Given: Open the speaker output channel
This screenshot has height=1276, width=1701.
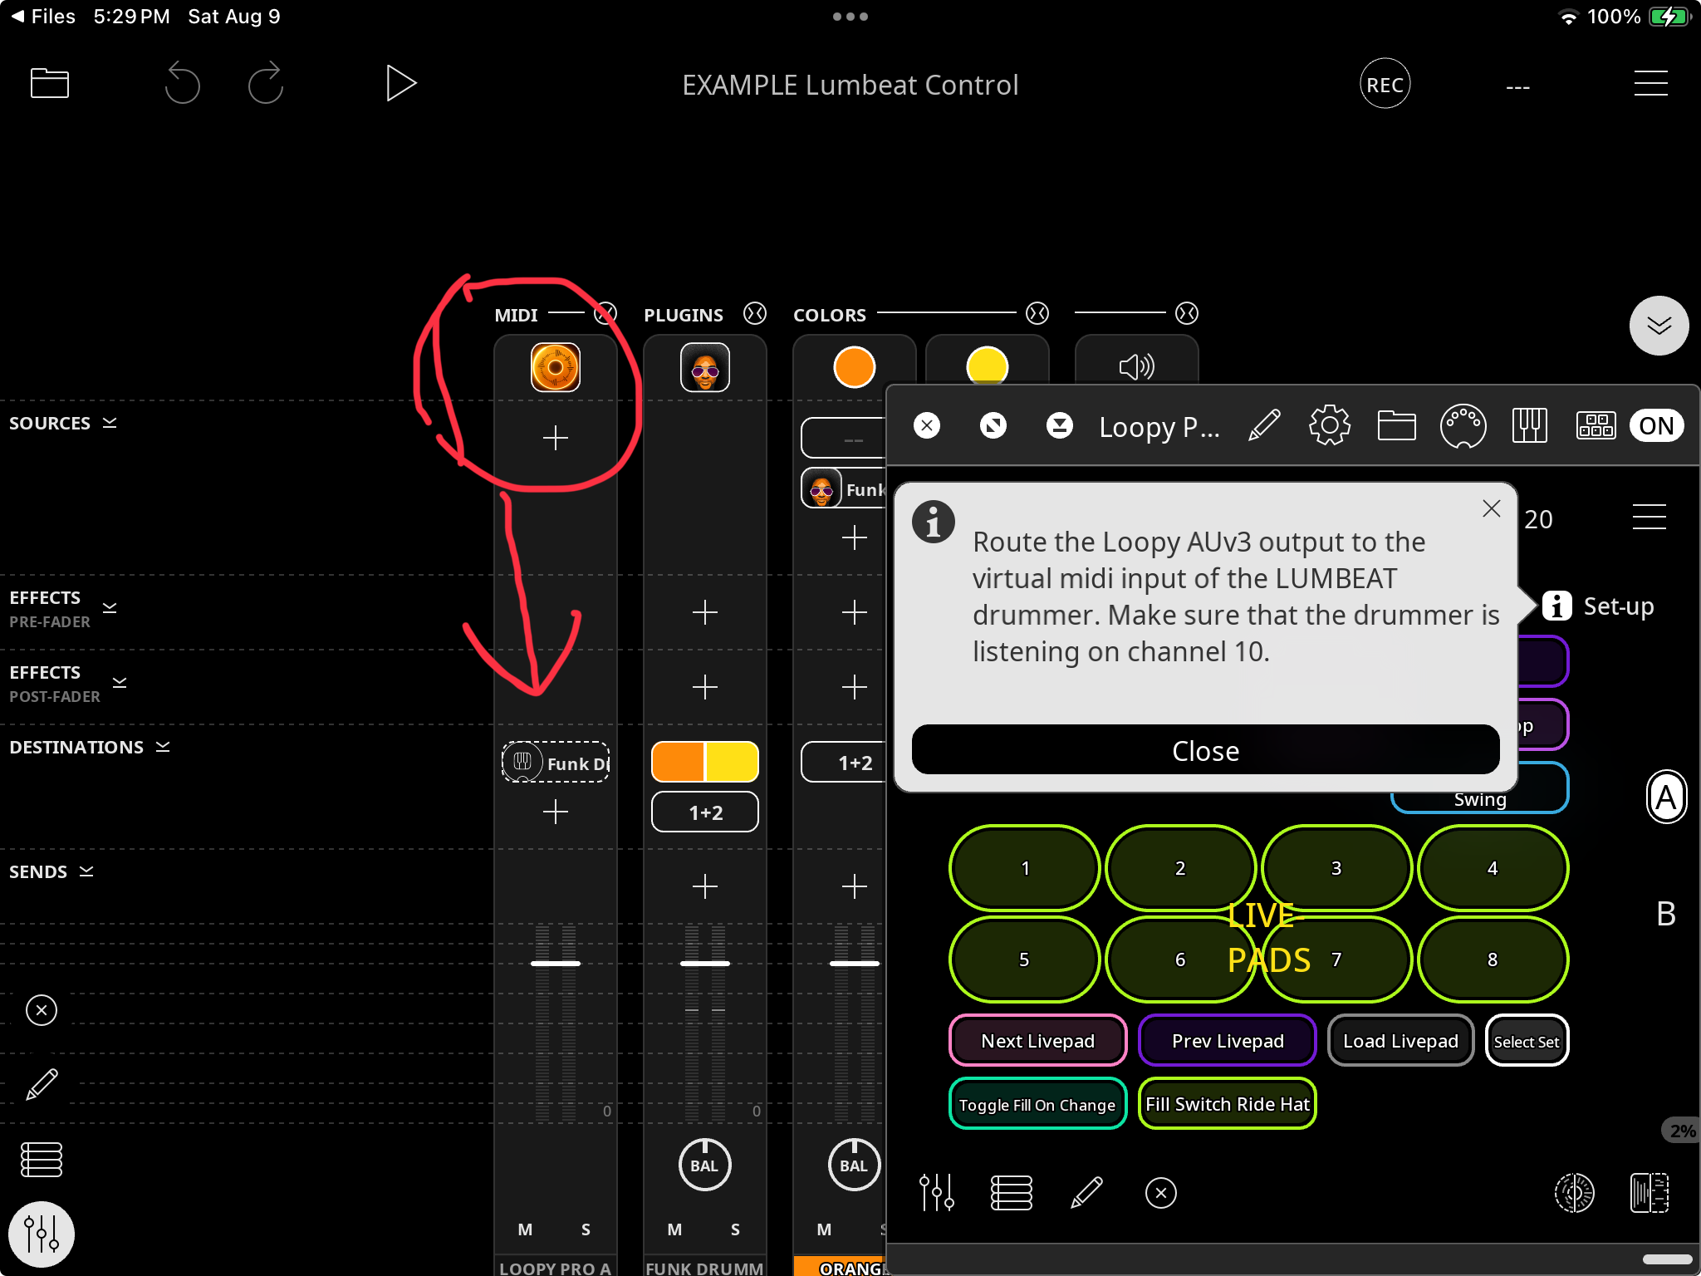Looking at the screenshot, I should tap(1137, 366).
